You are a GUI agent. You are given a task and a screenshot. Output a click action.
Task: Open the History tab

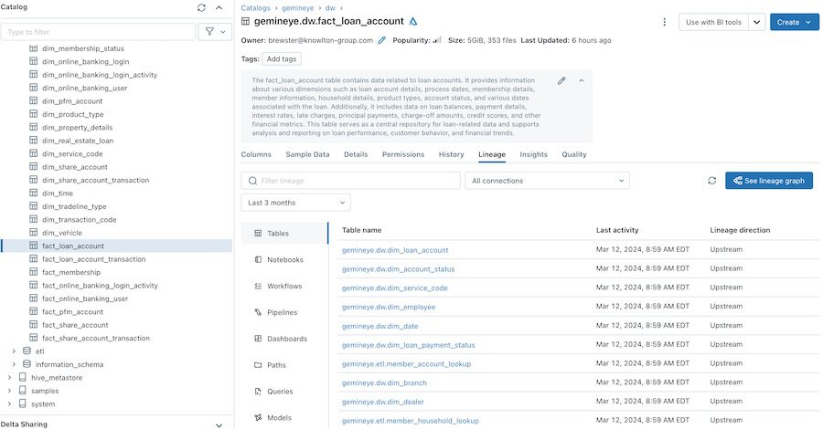click(452, 154)
